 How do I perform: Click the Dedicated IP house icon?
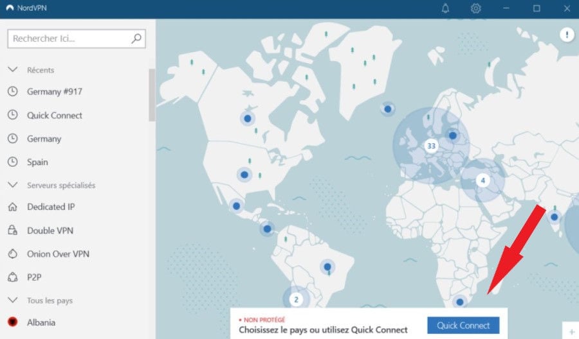pos(12,207)
